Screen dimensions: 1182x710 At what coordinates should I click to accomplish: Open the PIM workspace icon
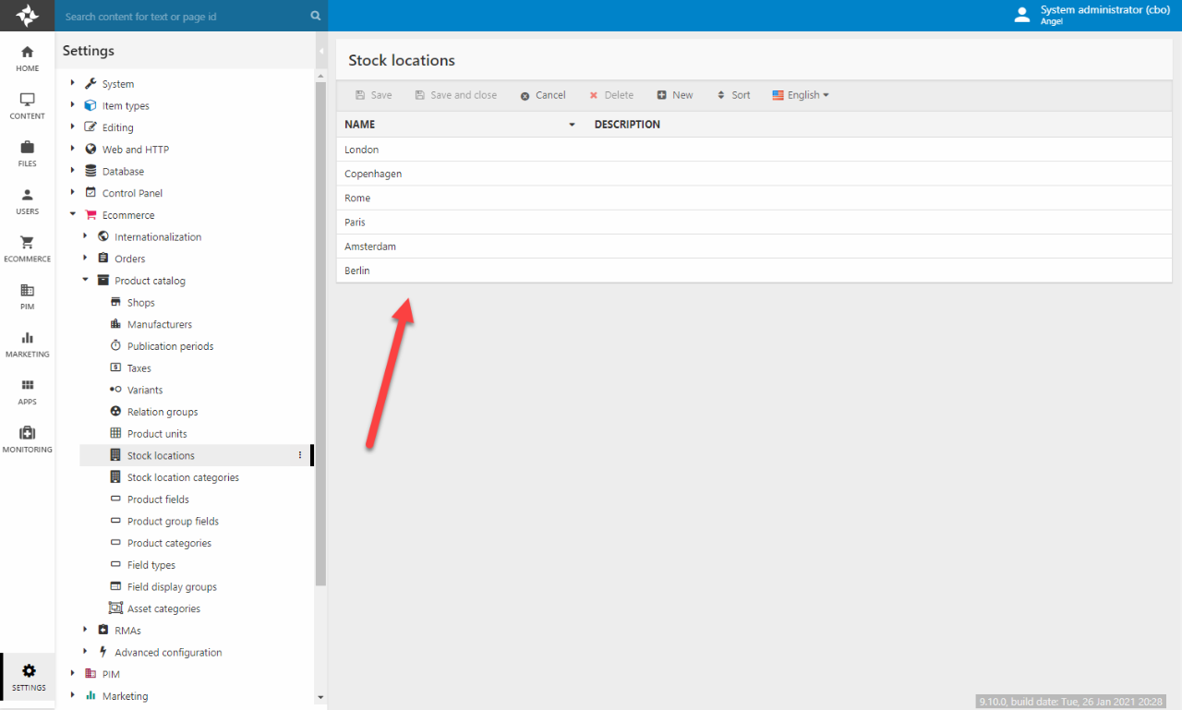27,296
